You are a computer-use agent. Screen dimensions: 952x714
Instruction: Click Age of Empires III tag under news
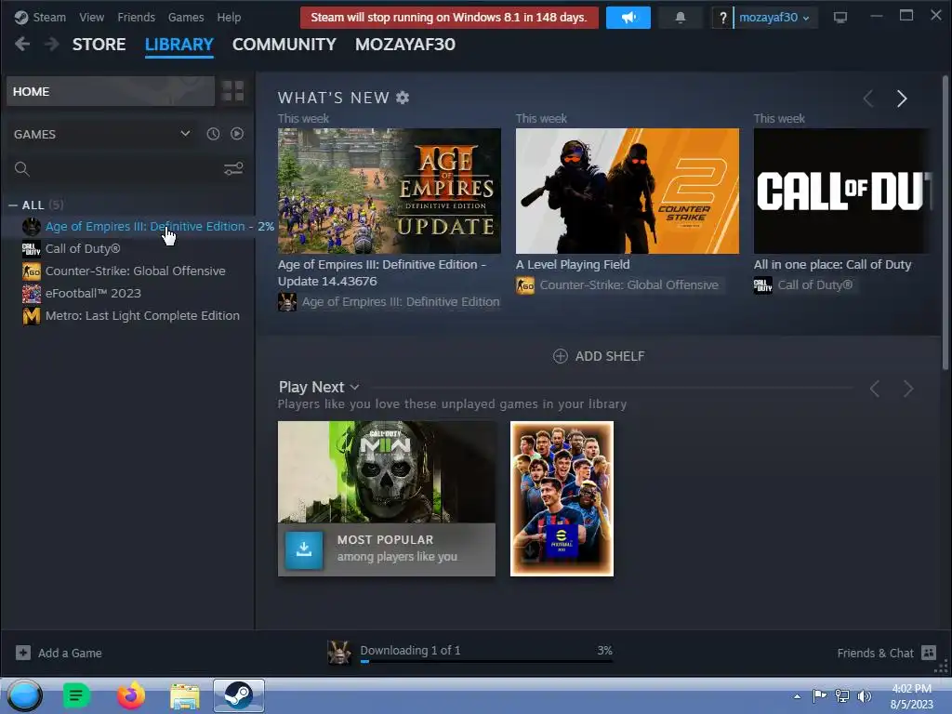click(x=390, y=302)
